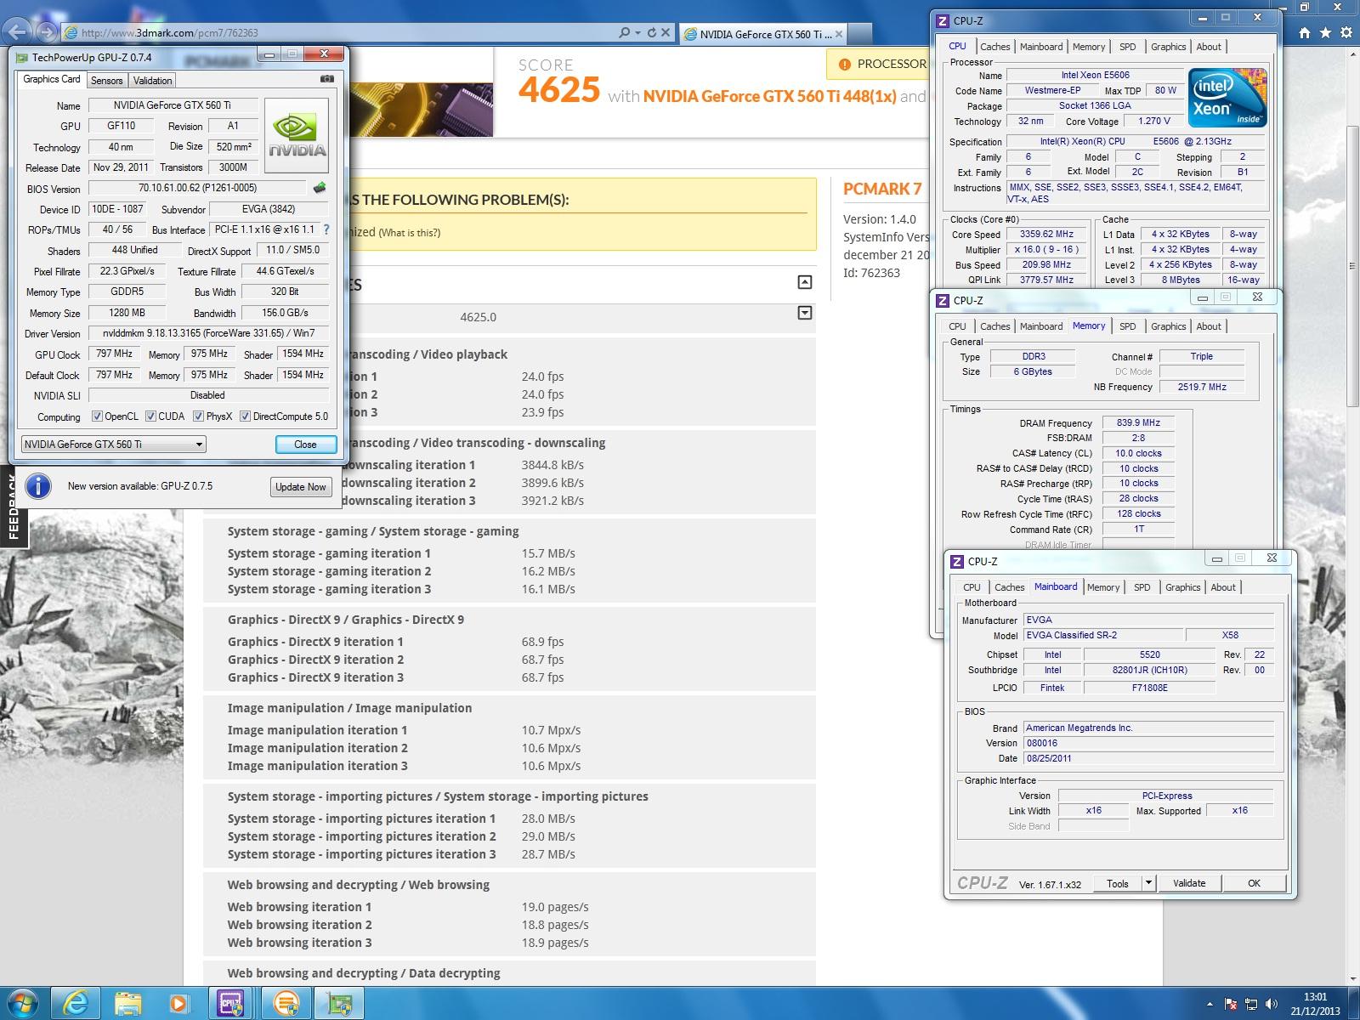1360x1020 pixels.
Task: Click the stop loading X in address bar
Action: click(x=666, y=32)
